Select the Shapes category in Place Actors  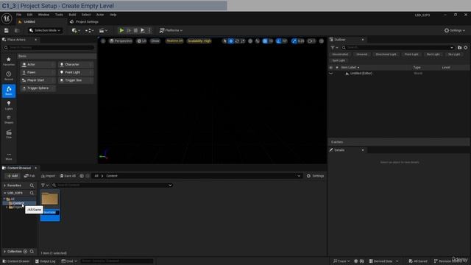coord(9,119)
